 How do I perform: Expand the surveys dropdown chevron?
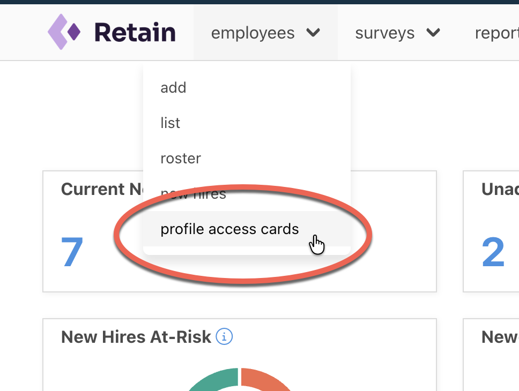[x=433, y=33]
